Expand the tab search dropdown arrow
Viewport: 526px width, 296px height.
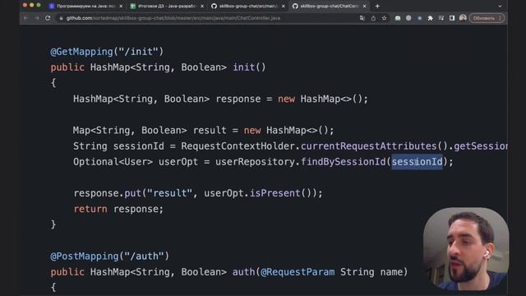point(500,6)
